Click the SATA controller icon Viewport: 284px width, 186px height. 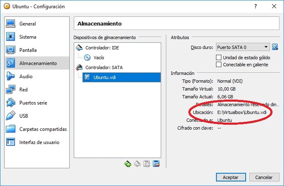(79, 67)
